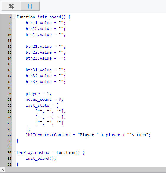This screenshot has height=173, width=166.
Task: Click the 'last_state = [' line
Action: (42, 106)
